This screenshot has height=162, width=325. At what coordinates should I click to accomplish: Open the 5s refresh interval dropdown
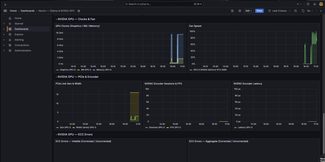(310, 11)
